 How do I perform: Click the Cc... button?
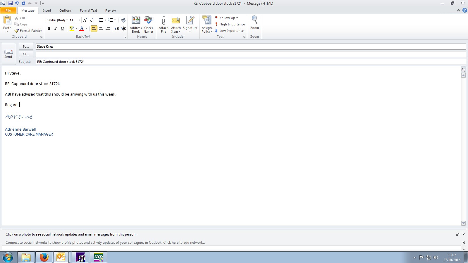click(26, 54)
